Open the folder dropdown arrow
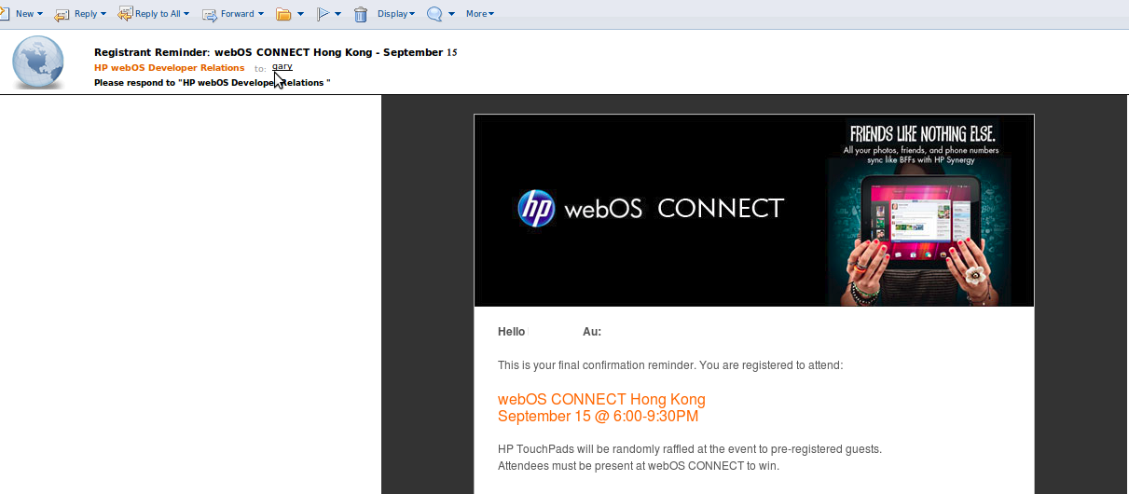 tap(300, 14)
